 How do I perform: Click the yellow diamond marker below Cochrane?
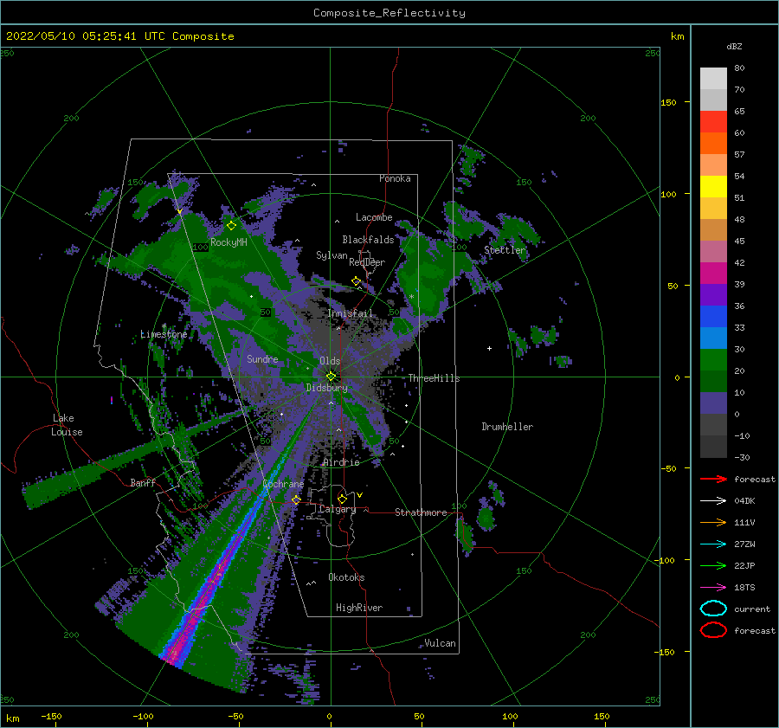296,499
